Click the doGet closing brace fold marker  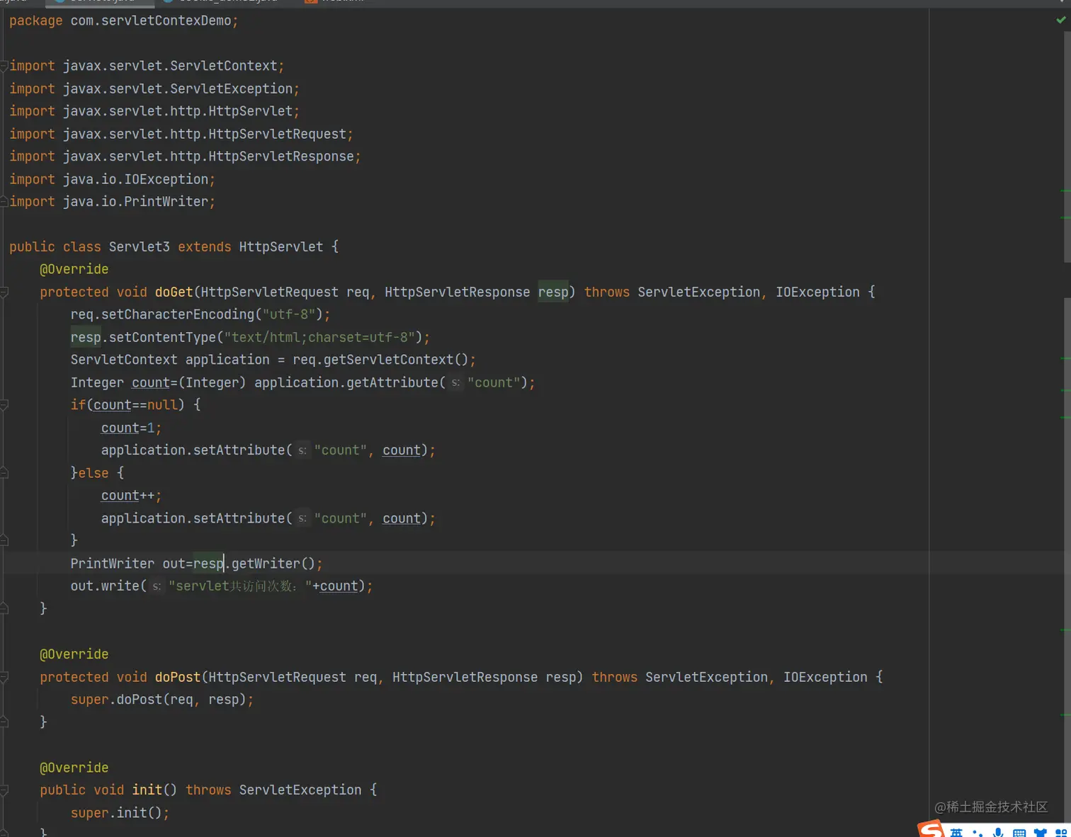4,608
